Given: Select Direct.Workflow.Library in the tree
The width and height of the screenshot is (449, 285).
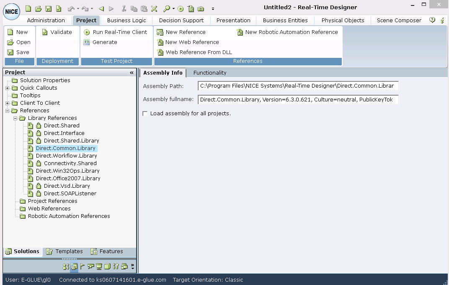Looking at the screenshot, I should (66, 156).
